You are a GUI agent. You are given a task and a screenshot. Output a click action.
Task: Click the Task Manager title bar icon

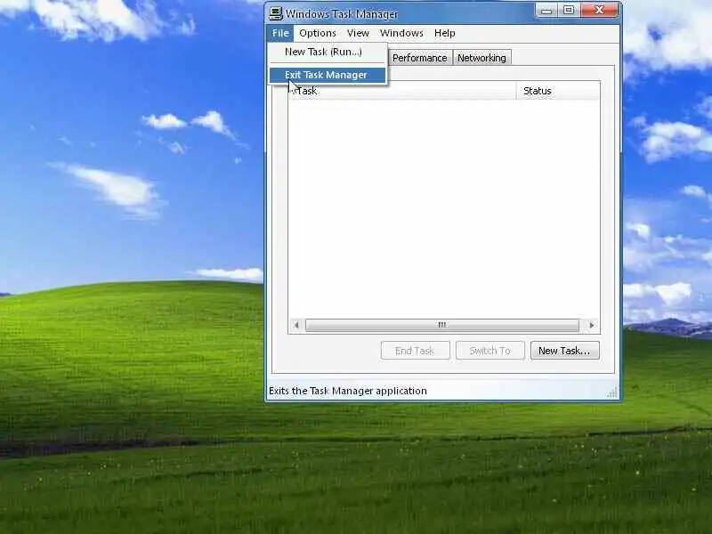coord(275,13)
